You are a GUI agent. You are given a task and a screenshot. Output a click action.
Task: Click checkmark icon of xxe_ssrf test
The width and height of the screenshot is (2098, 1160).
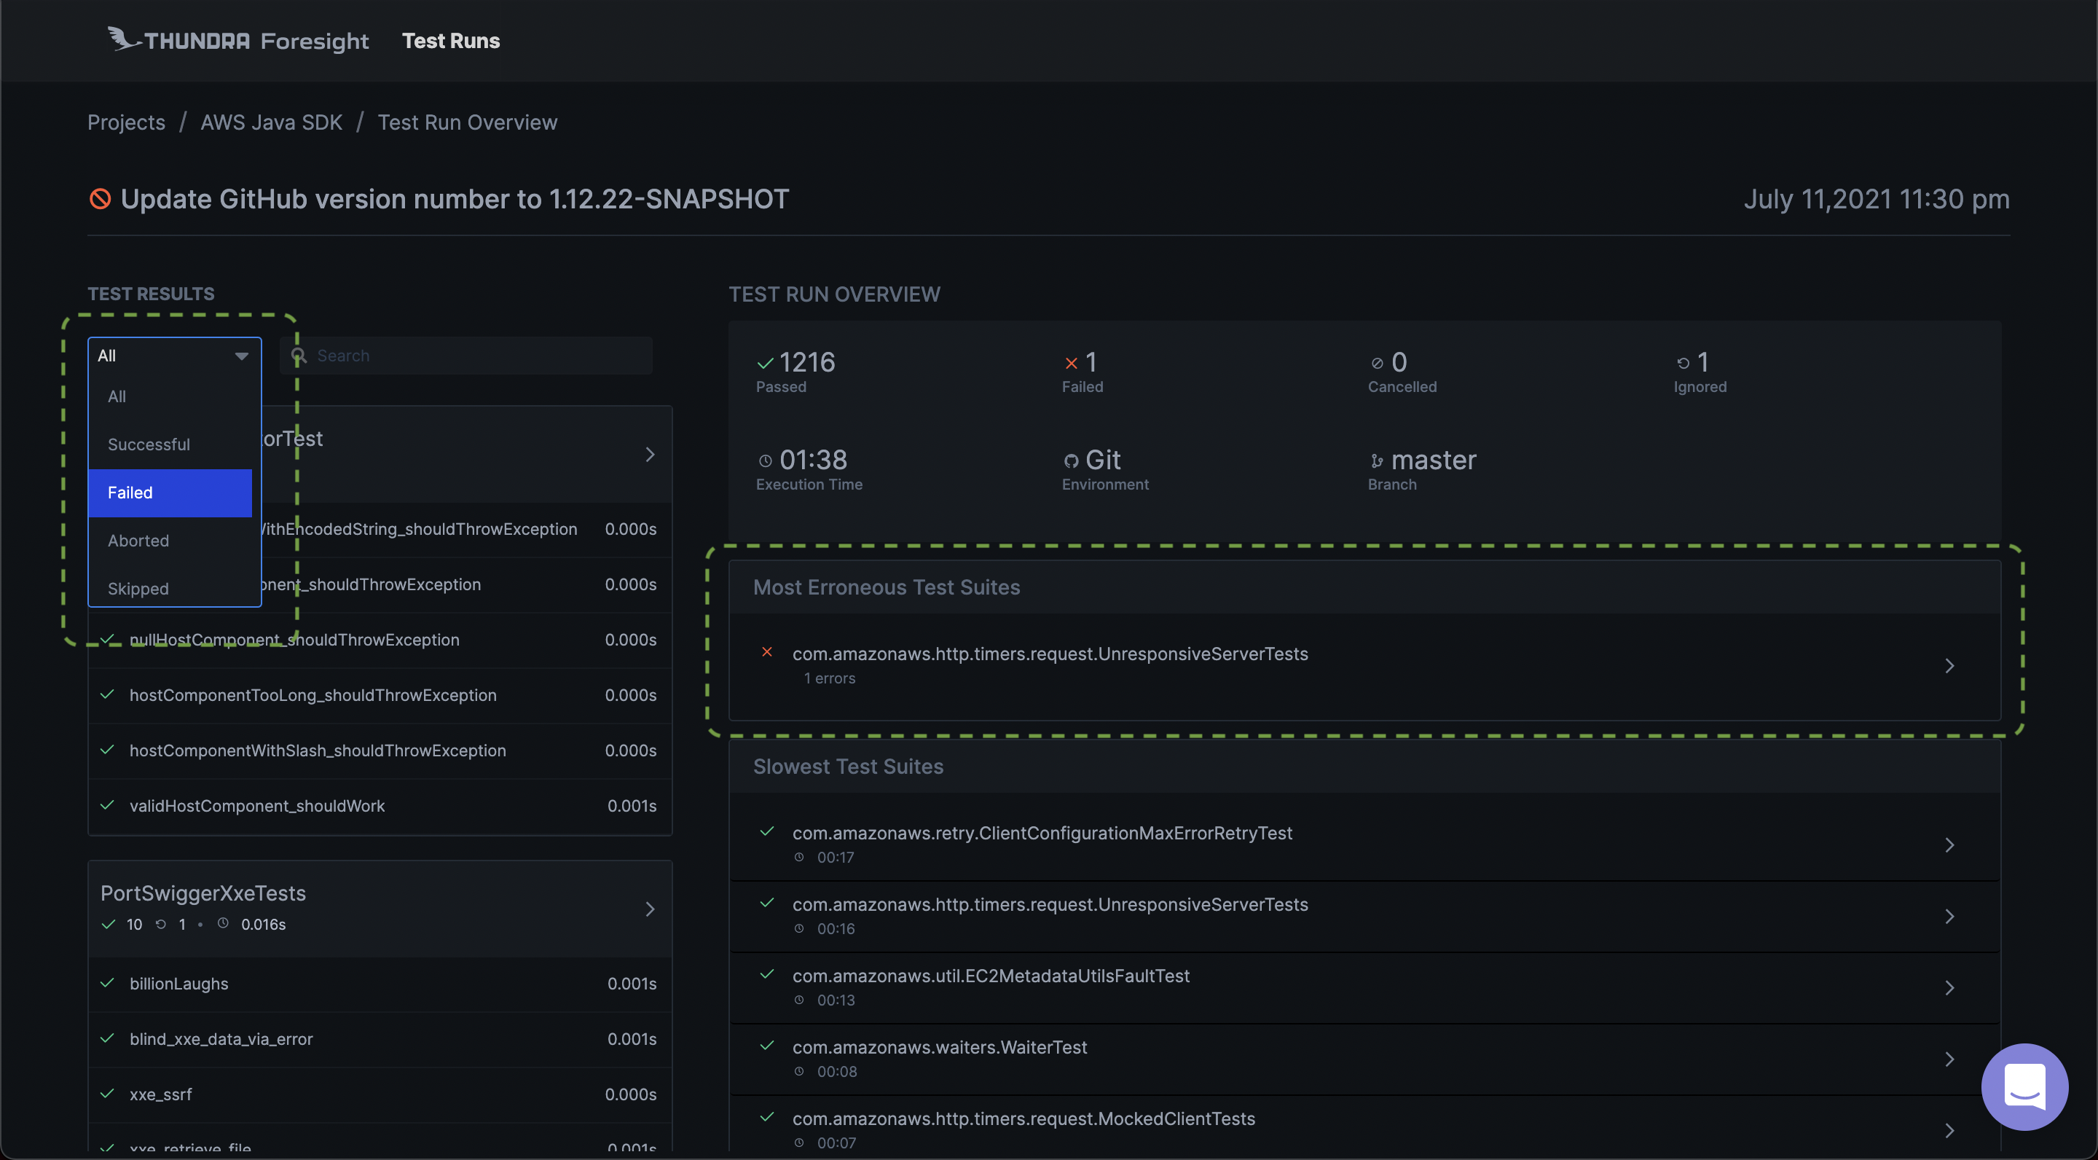point(106,1093)
